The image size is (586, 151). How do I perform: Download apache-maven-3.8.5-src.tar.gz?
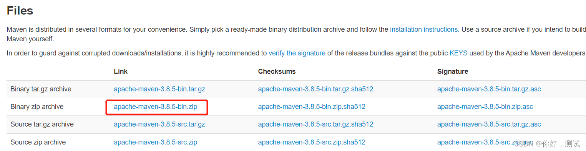(159, 124)
